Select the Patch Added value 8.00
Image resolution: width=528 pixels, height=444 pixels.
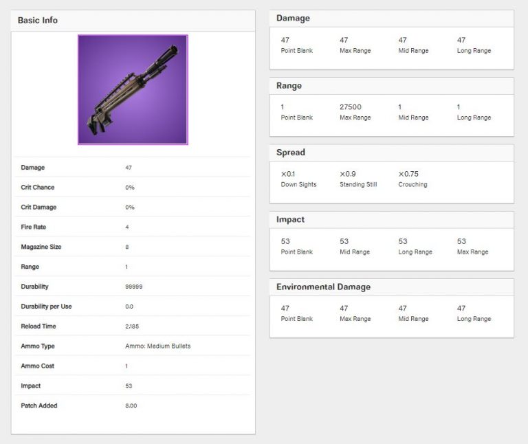(x=131, y=406)
